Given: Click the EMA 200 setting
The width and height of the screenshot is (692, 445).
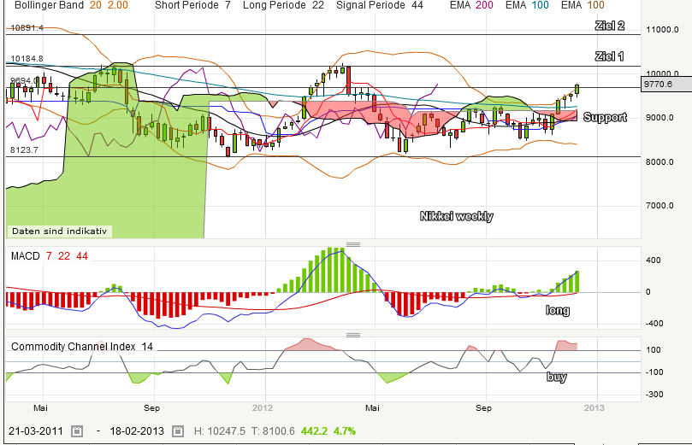Looking at the screenshot, I should [471, 5].
